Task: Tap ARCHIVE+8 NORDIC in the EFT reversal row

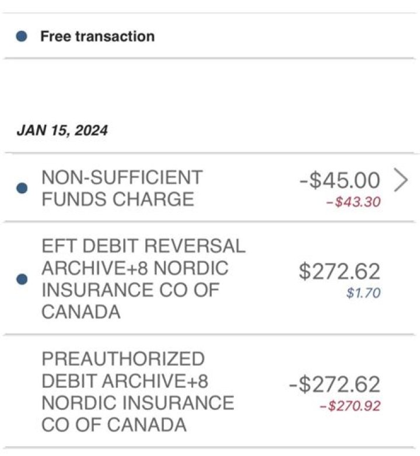Action: tap(135, 268)
